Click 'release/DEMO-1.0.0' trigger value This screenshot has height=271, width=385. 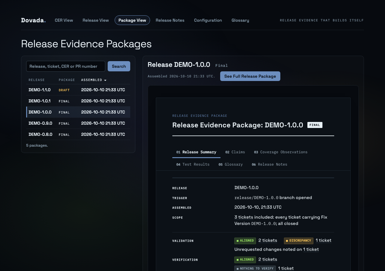(x=256, y=198)
